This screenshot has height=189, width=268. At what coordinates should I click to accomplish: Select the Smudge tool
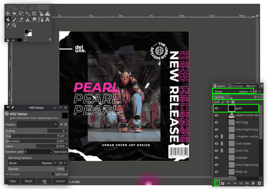click(x=34, y=20)
